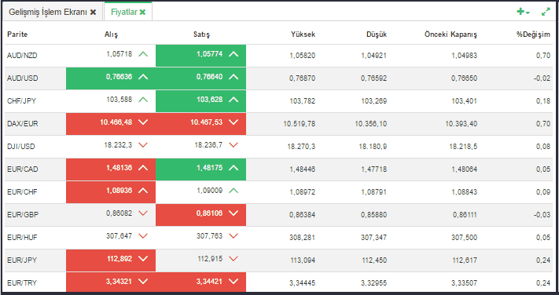Screen dimensions: 559x295
Task: Click EUR/CAD red Alış price cell
Action: pos(111,169)
